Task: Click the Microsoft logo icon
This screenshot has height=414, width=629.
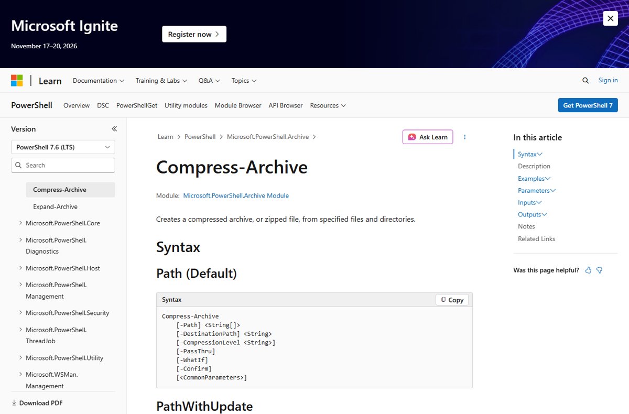Action: point(17,81)
